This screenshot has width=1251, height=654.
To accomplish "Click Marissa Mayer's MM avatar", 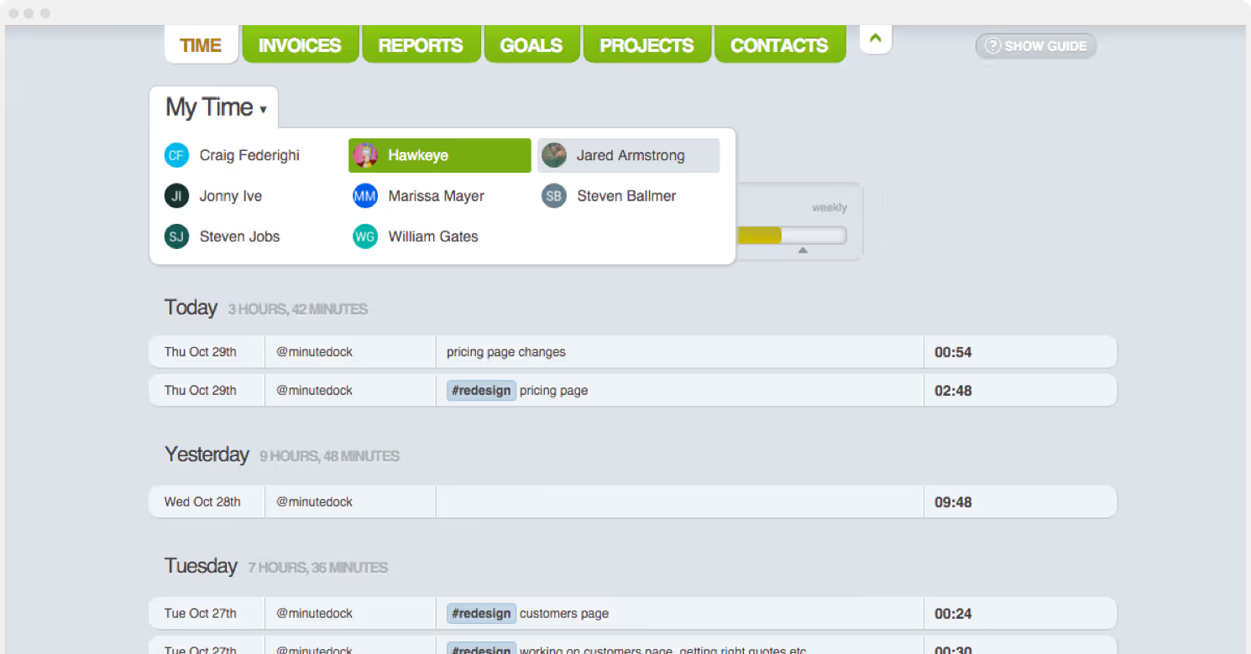I will point(365,195).
